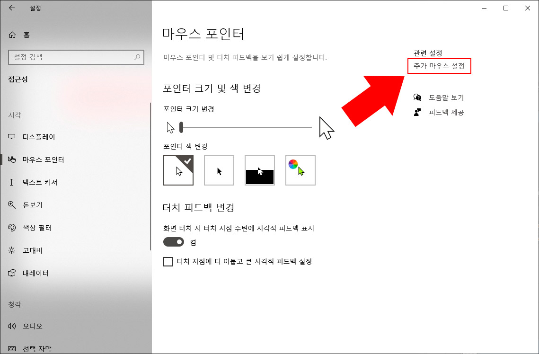Select the 내레이터 icon in the sidebar
This screenshot has height=354, width=539.
click(x=12, y=273)
